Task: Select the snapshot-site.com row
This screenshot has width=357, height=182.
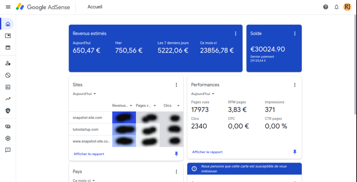Action: pyautogui.click(x=126, y=117)
